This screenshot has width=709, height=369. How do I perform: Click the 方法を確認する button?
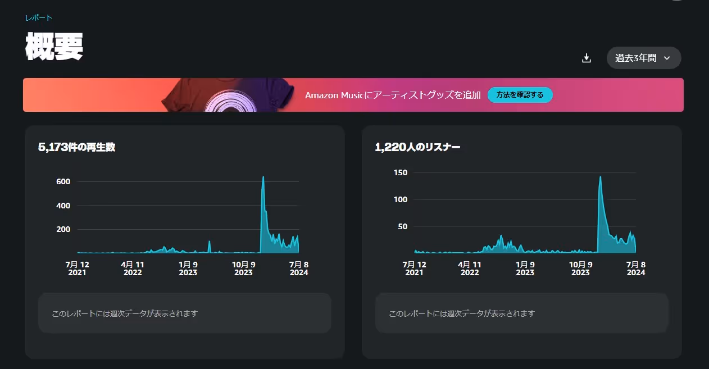click(520, 95)
